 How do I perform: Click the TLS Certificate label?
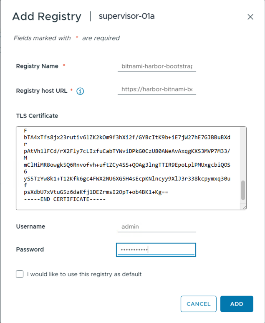tap(37, 116)
